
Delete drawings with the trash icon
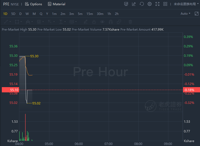[130, 22]
